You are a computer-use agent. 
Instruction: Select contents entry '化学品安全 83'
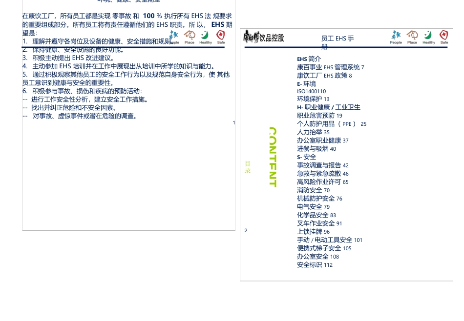(316, 215)
